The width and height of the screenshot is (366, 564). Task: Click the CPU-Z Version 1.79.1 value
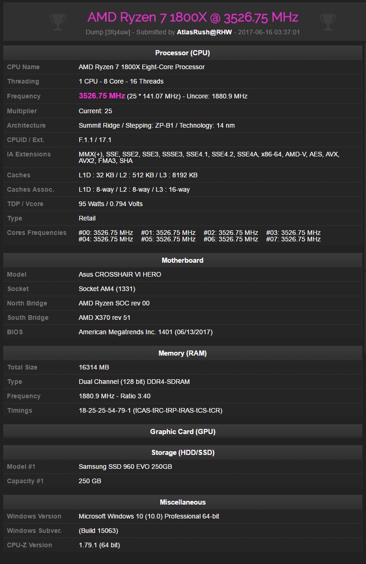(x=99, y=545)
